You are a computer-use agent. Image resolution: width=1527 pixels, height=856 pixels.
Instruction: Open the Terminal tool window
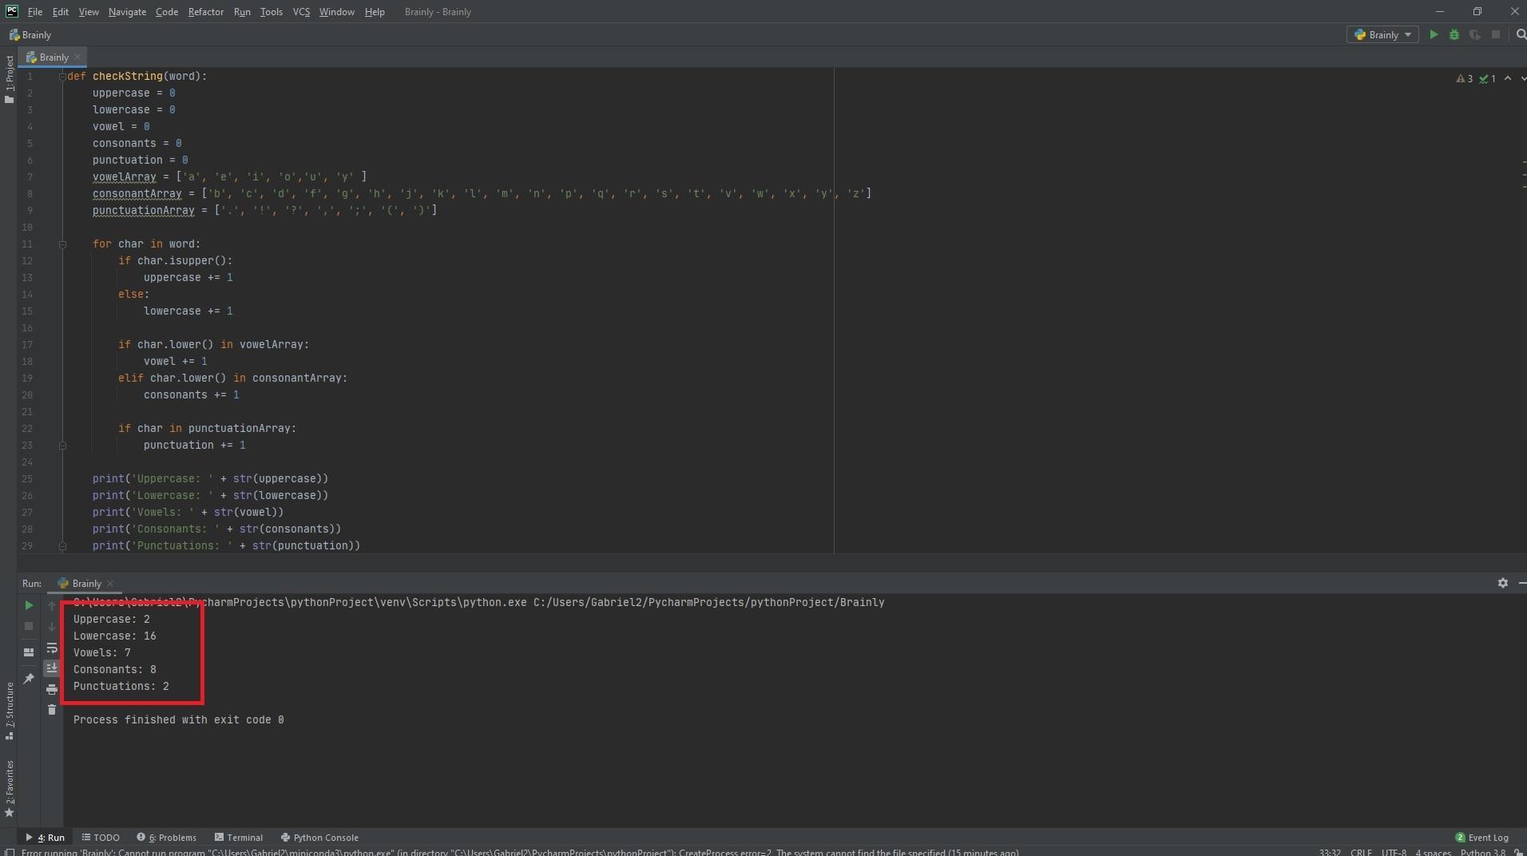pos(239,837)
